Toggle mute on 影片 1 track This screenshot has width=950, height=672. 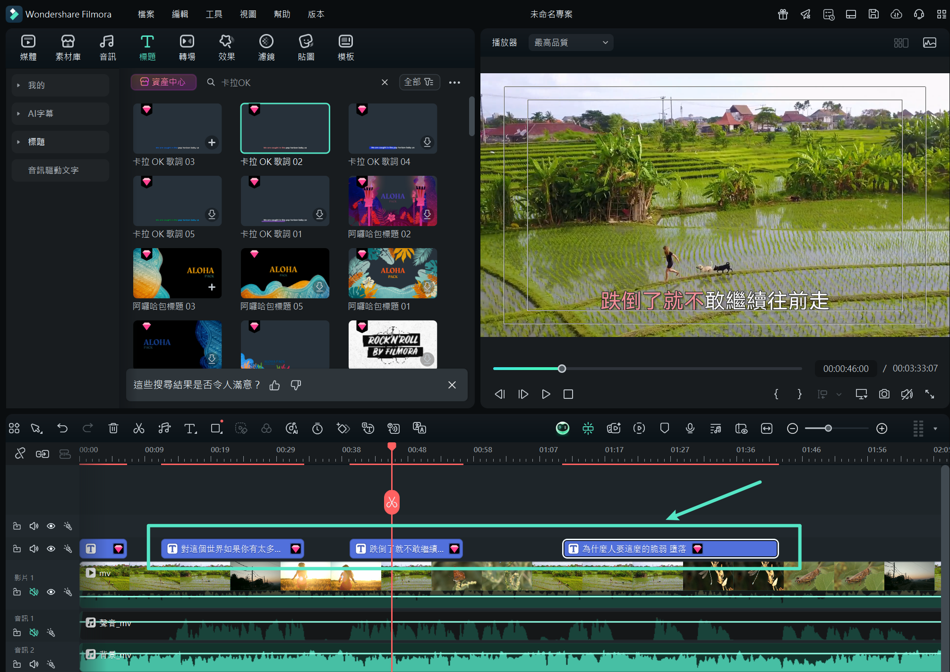click(x=34, y=592)
